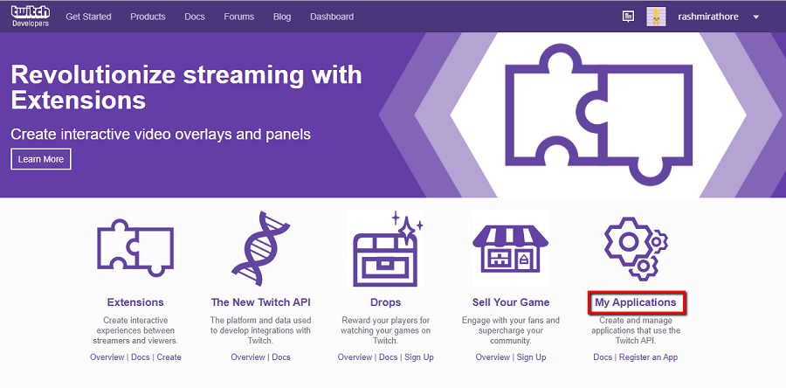Click 'The platform and data used' description
This screenshot has width=786, height=388.
tap(260, 330)
